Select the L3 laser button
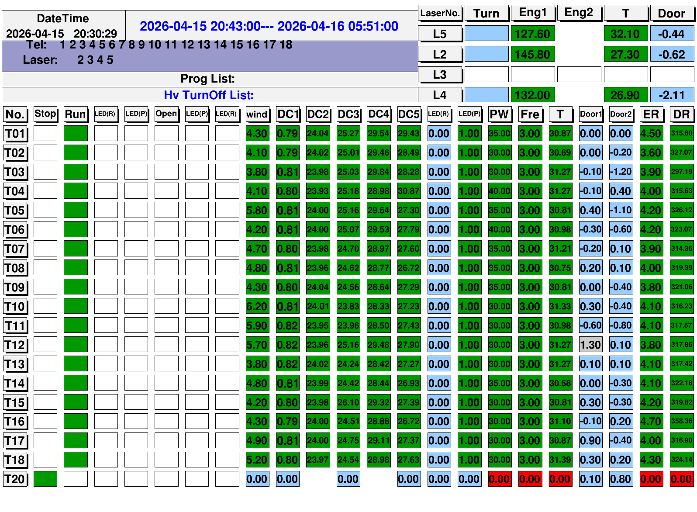 click(439, 75)
